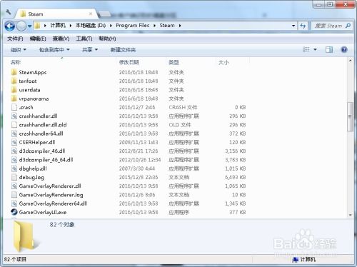Click the magnifier search icon
The width and height of the screenshot is (357, 267).
click(x=348, y=26)
